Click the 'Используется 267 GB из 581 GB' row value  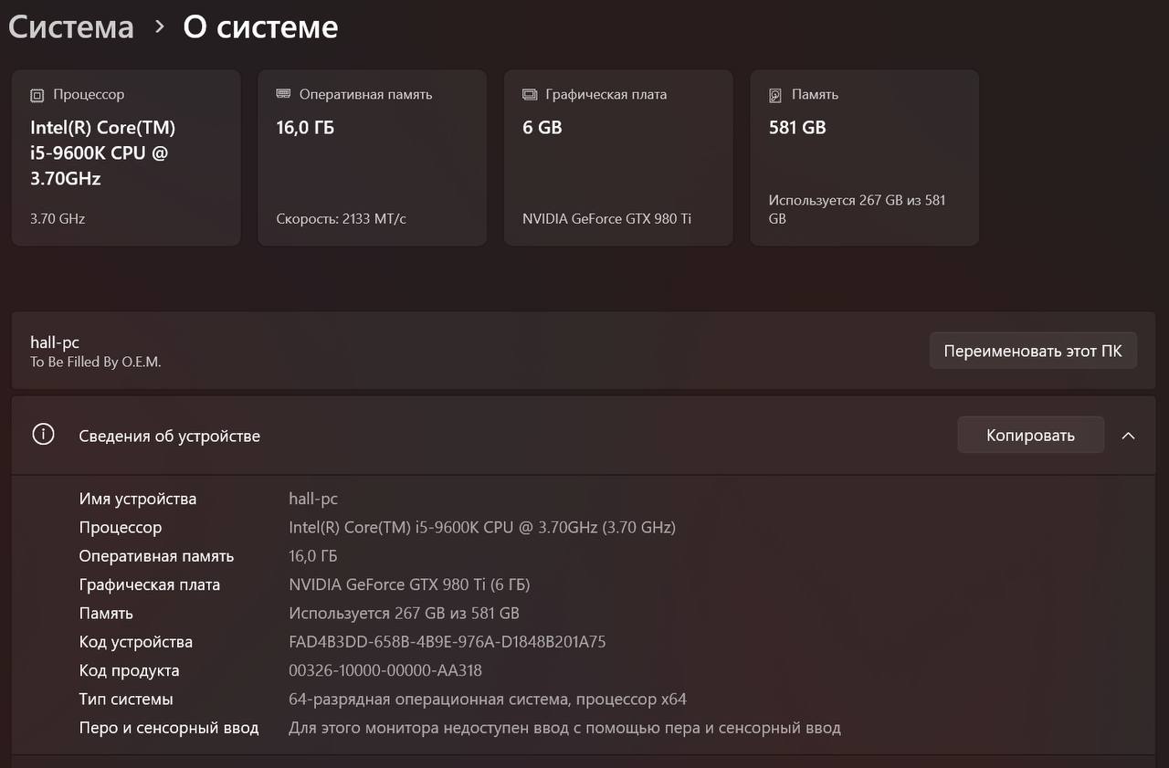click(x=404, y=614)
